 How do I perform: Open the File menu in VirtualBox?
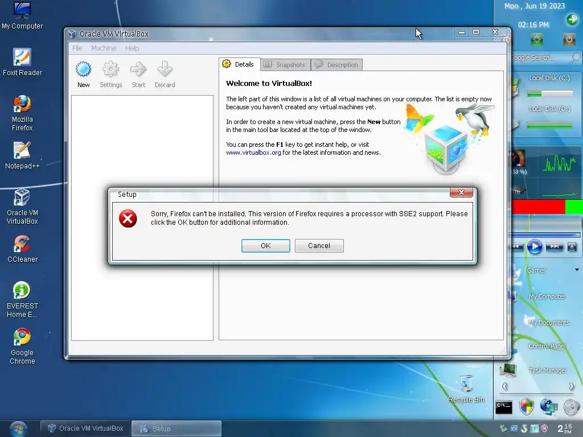(x=77, y=48)
